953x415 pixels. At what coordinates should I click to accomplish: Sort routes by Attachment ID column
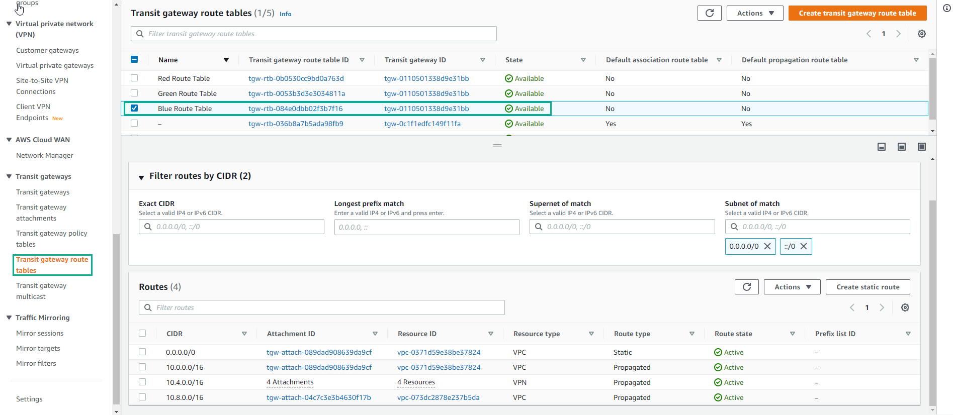tap(375, 334)
